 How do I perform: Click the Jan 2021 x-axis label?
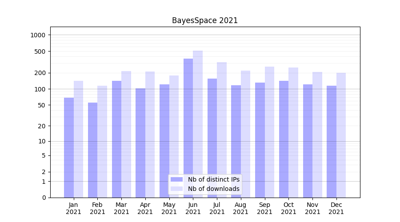click(x=74, y=208)
